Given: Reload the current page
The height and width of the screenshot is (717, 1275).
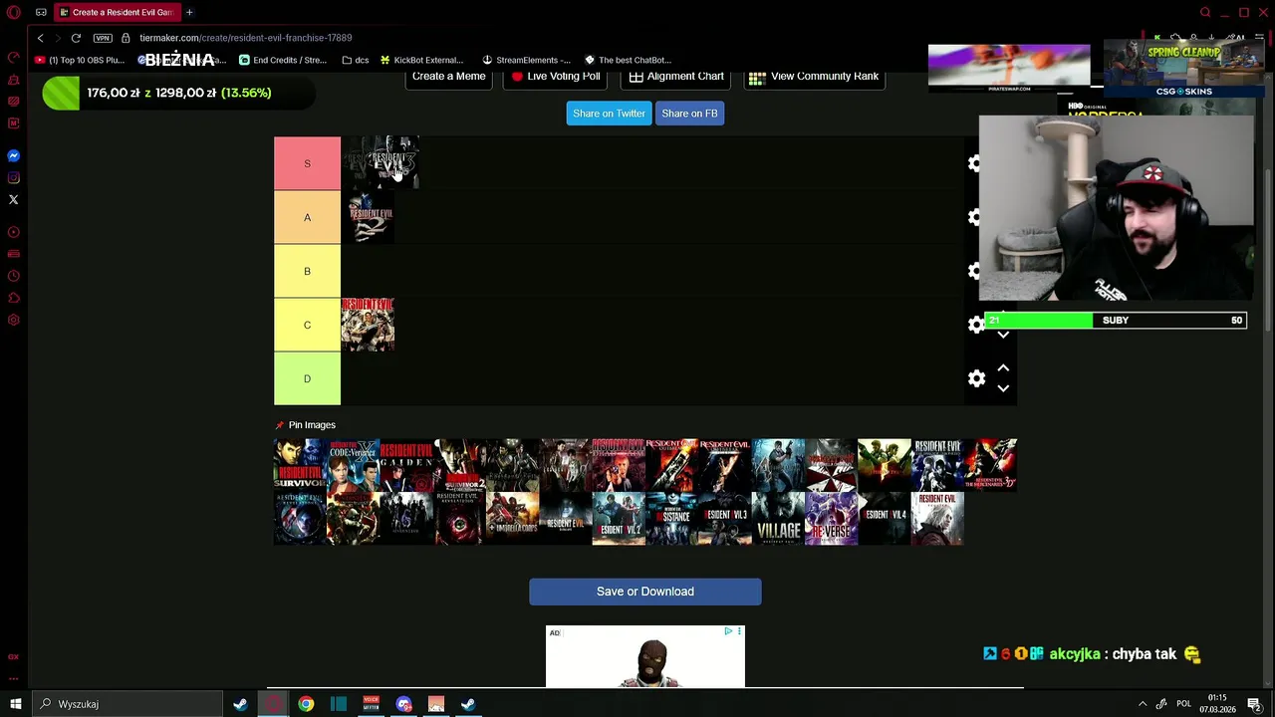Looking at the screenshot, I should pyautogui.click(x=76, y=38).
